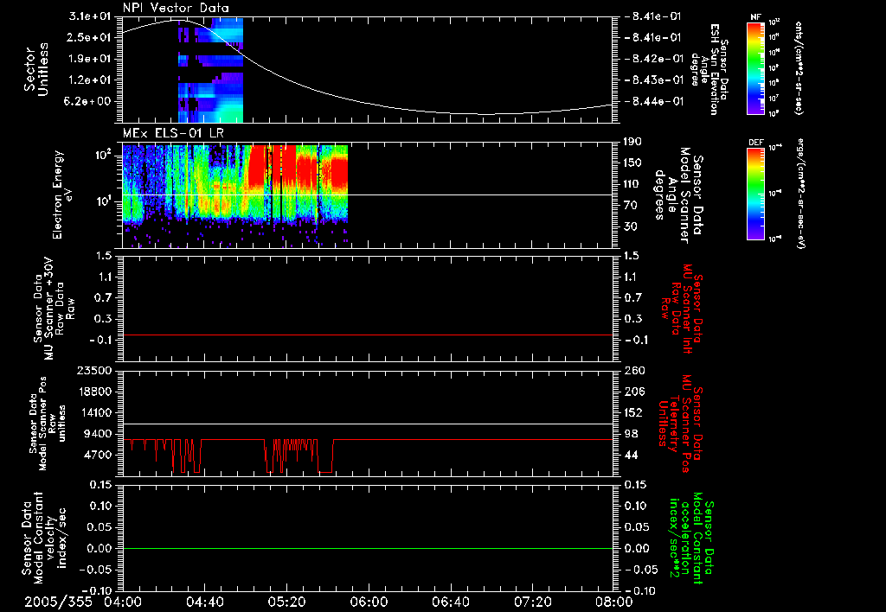The width and height of the screenshot is (886, 612).
Task: Click the 150 scanner angle tick
Action: pyautogui.click(x=633, y=163)
